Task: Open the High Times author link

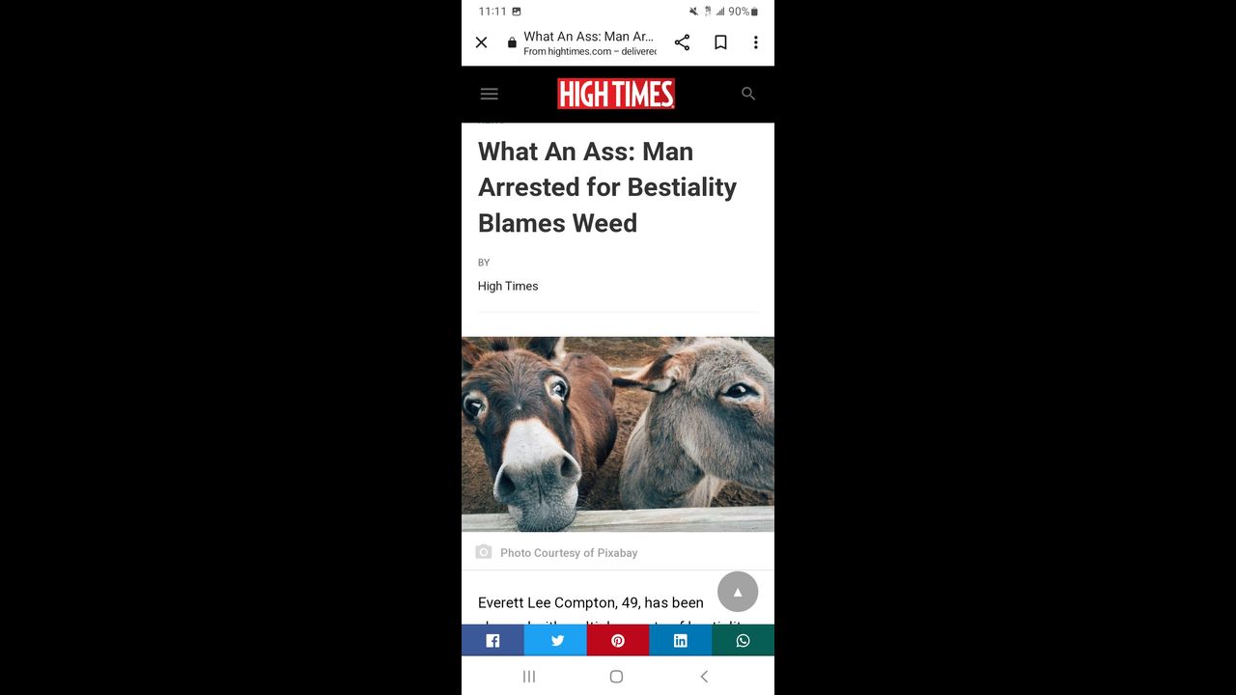Action: pyautogui.click(x=508, y=286)
